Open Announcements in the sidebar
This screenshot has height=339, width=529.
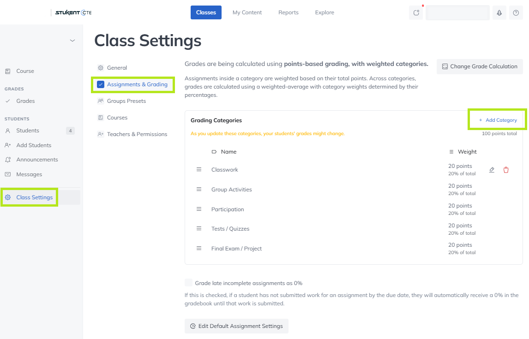pos(37,160)
